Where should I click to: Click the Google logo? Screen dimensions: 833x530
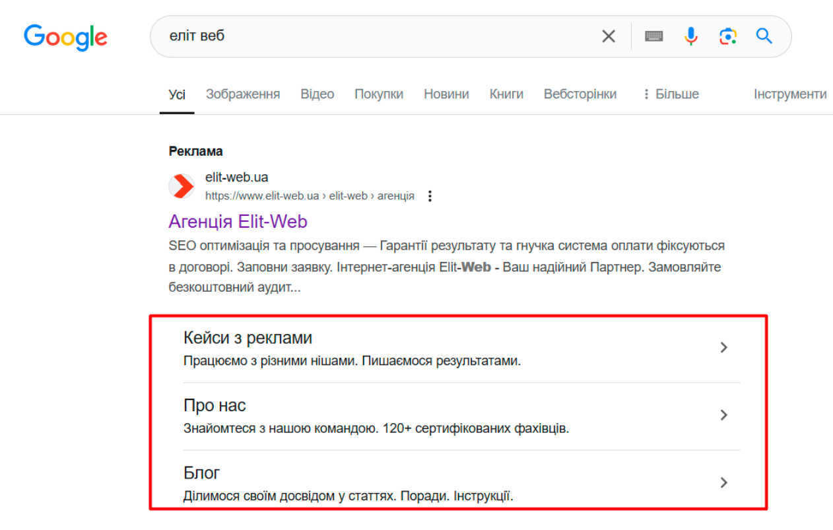coord(65,37)
